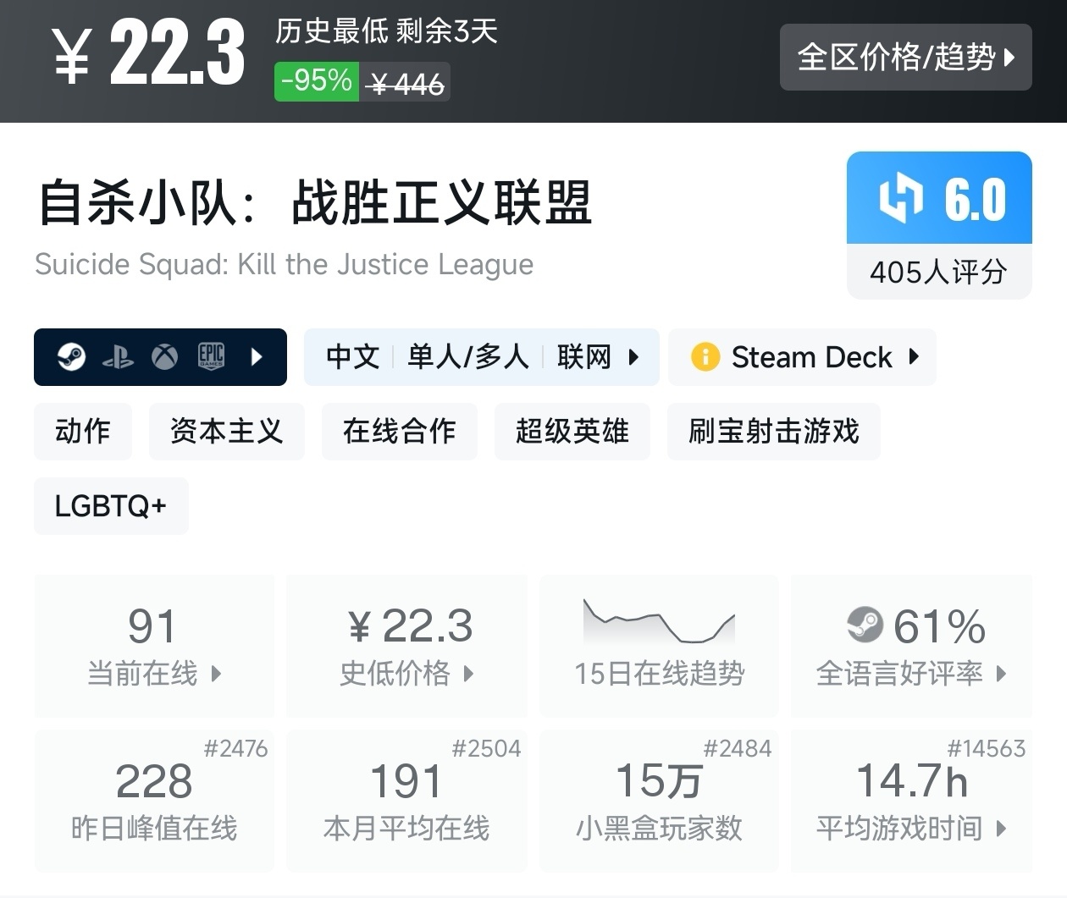Click the Epic Games platform icon
The width and height of the screenshot is (1067, 898).
[211, 357]
